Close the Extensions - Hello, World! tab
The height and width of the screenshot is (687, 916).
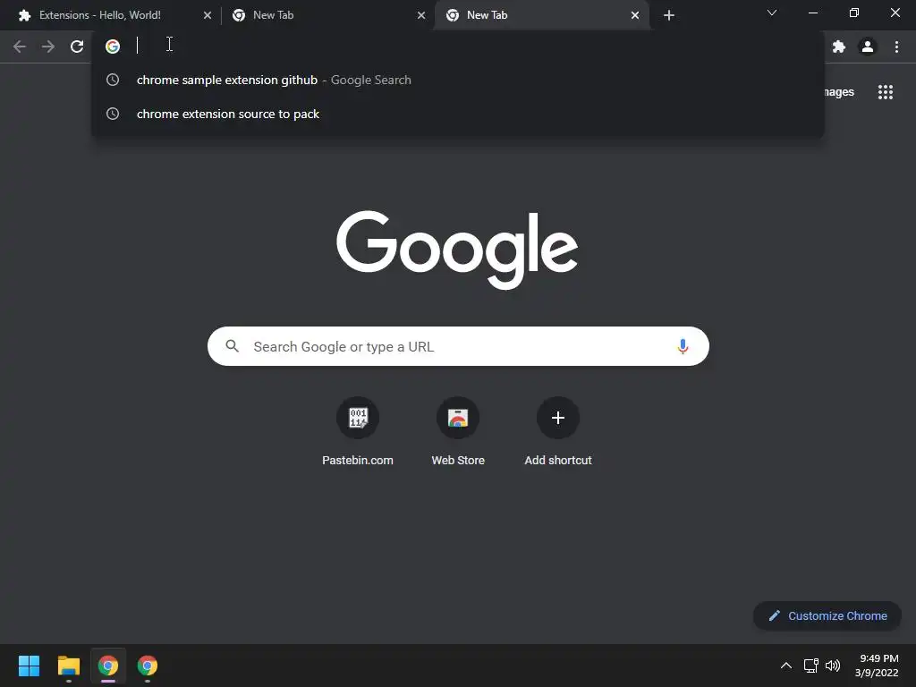pos(208,15)
